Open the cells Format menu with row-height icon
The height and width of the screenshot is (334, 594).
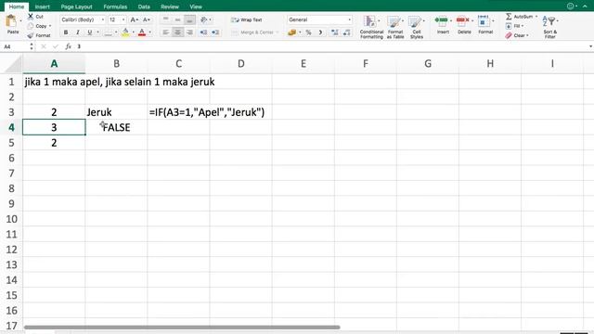[484, 20]
